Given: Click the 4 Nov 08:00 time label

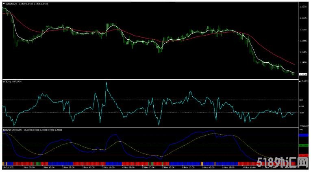Looking at the screenshot, I should click(x=128, y=168).
